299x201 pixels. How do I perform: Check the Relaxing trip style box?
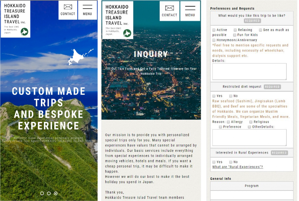[235, 30]
